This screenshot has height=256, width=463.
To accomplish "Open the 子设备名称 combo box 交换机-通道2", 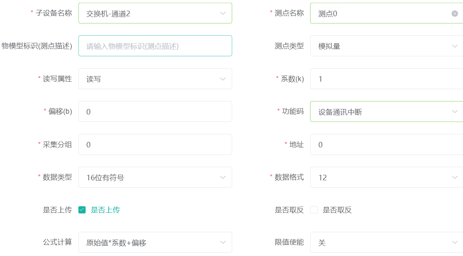I will point(155,13).
